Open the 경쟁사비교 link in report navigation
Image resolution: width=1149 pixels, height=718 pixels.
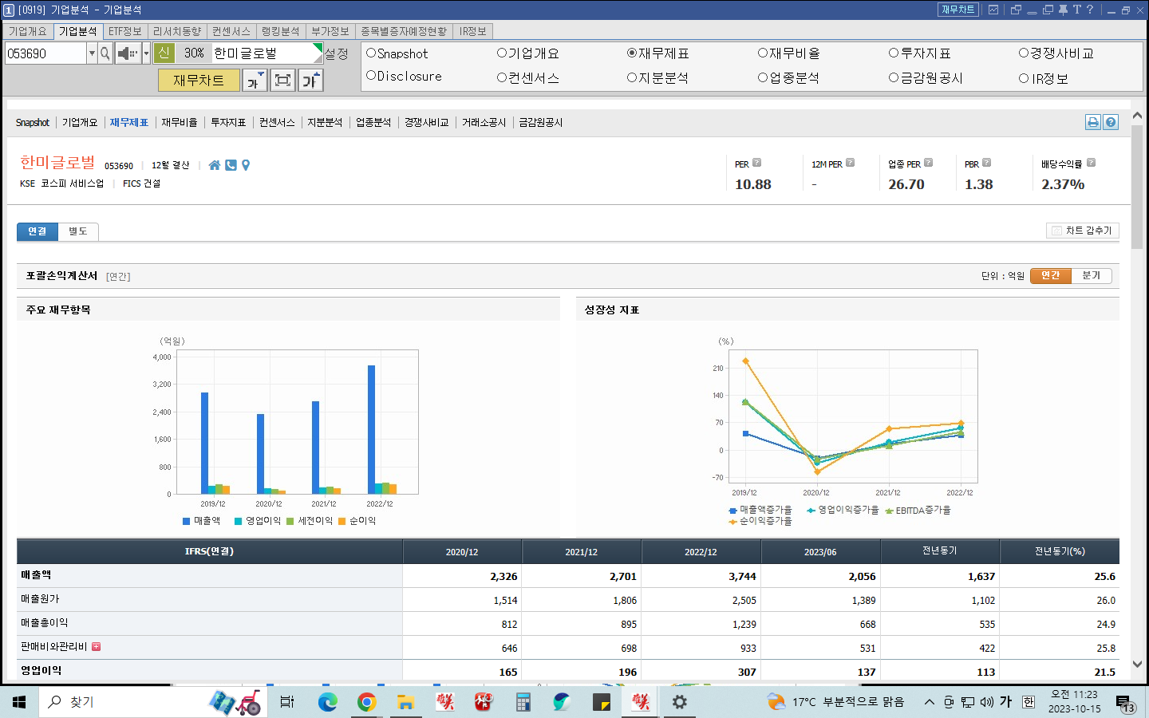pos(426,122)
